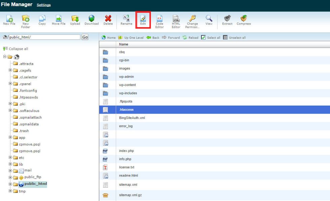The width and height of the screenshot is (330, 201).
Task: Select .htpasswds folder in tree
Action: click(26, 97)
